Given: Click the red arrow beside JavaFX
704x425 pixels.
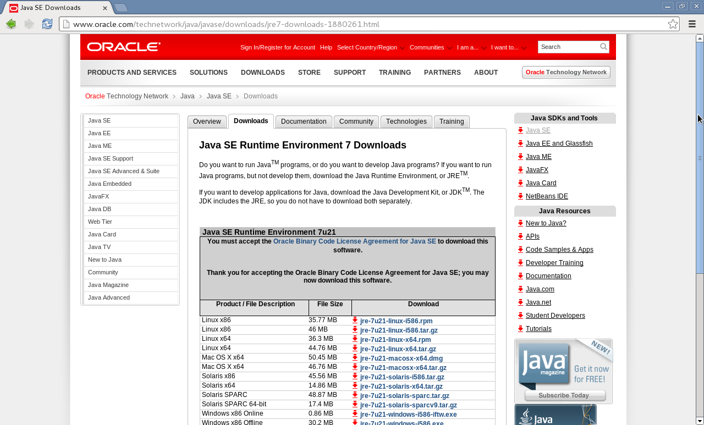Looking at the screenshot, I should 520,170.
